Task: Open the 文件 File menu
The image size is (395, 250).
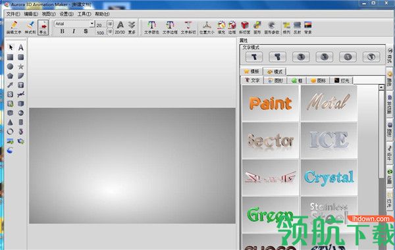Action: 13,14
